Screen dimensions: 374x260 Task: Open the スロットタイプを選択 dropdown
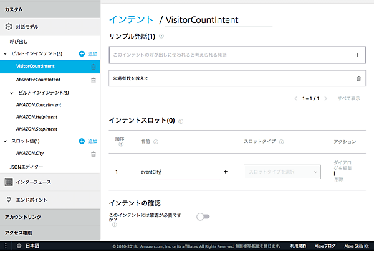pos(282,171)
